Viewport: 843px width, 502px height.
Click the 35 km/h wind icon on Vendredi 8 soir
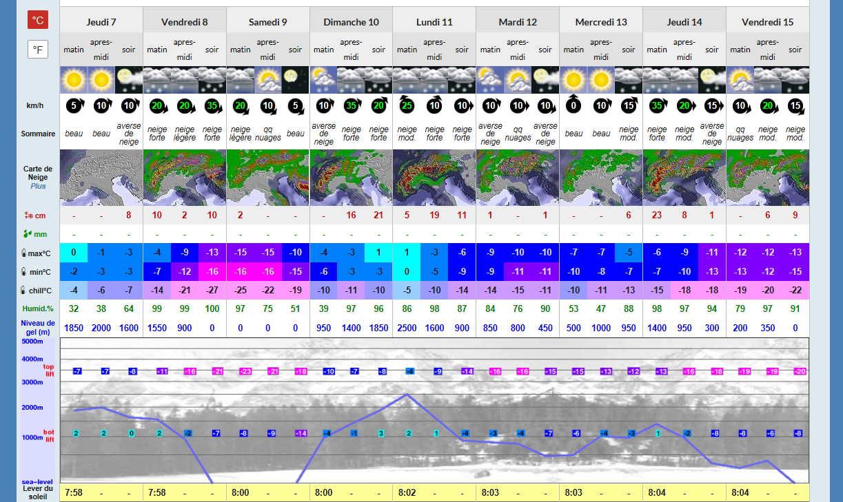[x=212, y=106]
